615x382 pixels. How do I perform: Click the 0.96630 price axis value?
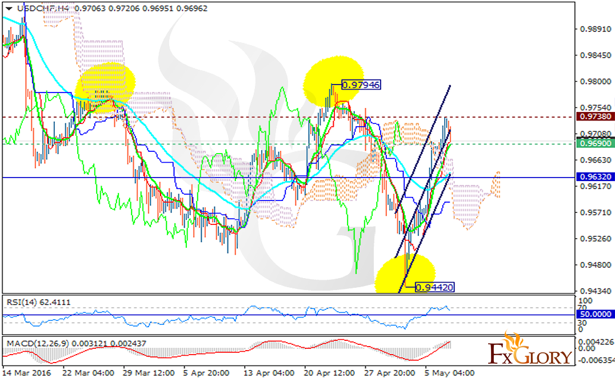click(x=596, y=160)
